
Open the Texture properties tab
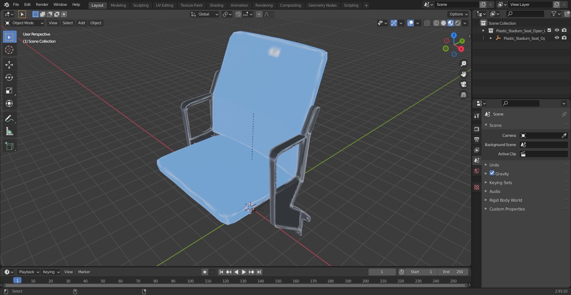point(477,187)
